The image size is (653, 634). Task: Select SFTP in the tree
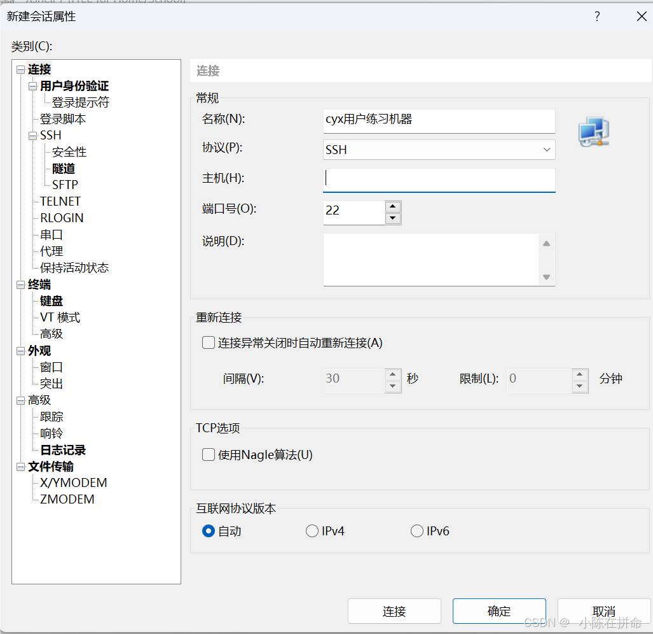tap(65, 185)
